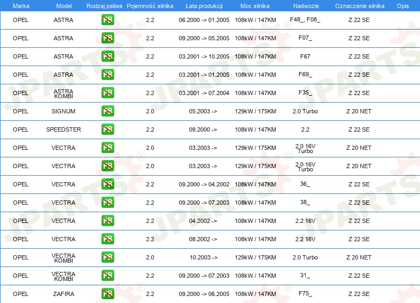Click the Oznaczenie silnika column header
Viewport: 420px width, 303px height.
360,6
